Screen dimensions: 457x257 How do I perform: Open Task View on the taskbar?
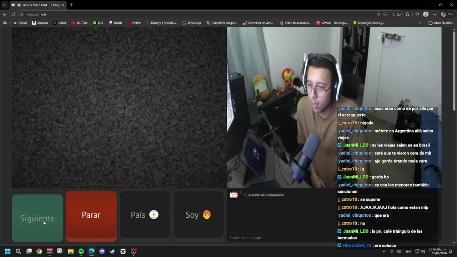coord(29,251)
